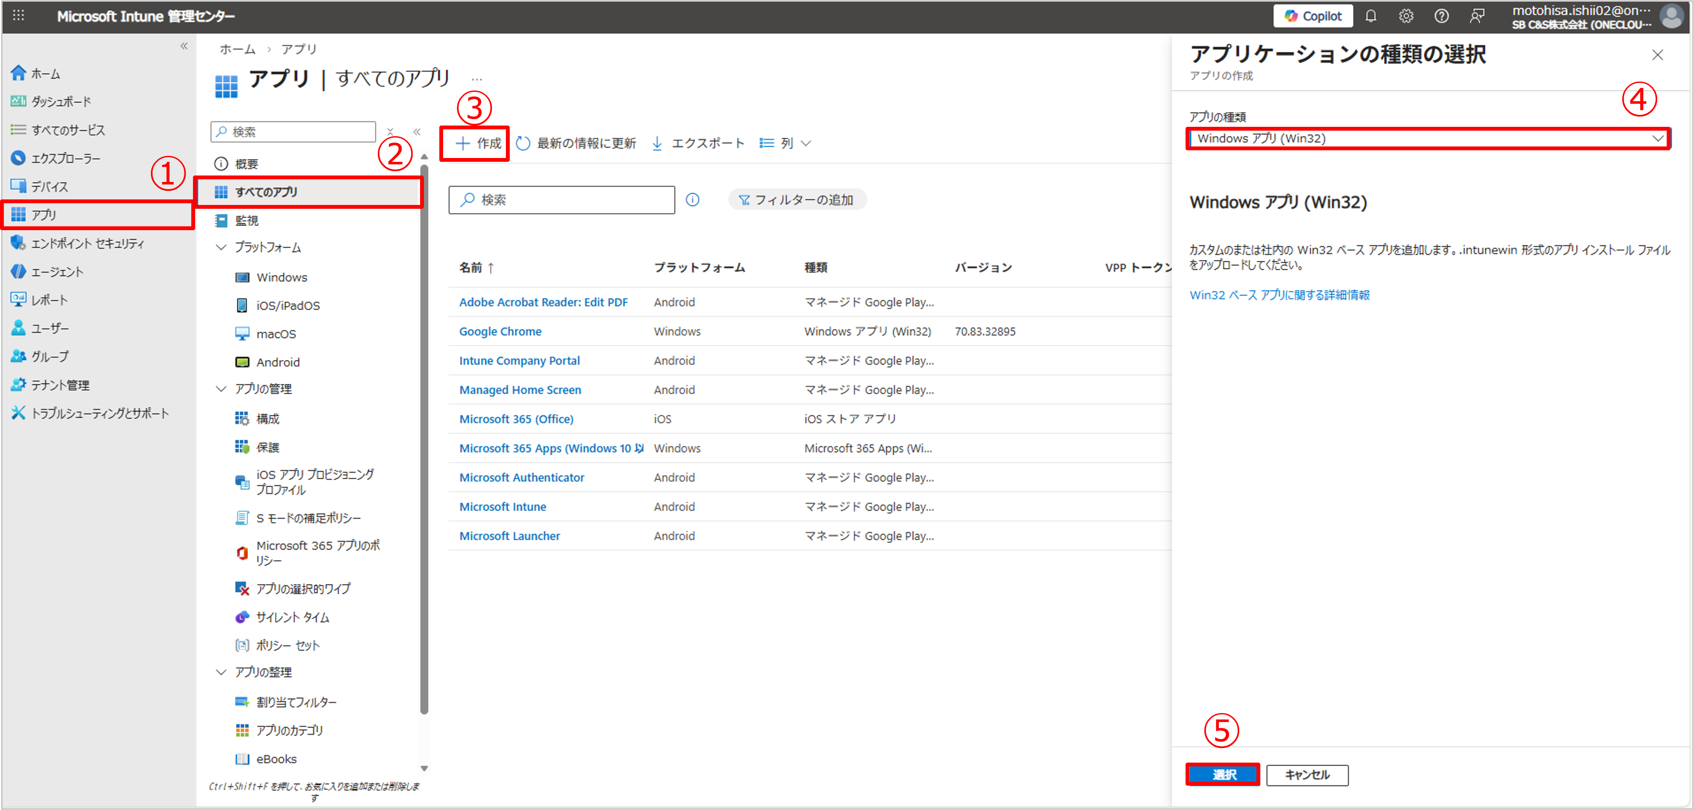
Task: Click the help question mark icon
Action: coord(1441,16)
